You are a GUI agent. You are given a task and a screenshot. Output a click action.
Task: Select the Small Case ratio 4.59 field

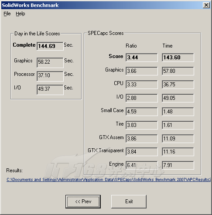[x=142, y=112]
